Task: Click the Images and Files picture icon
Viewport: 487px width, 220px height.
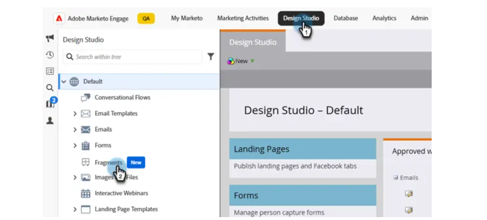Action: pos(85,177)
